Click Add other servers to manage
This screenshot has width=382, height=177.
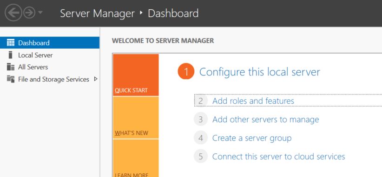(x=265, y=120)
